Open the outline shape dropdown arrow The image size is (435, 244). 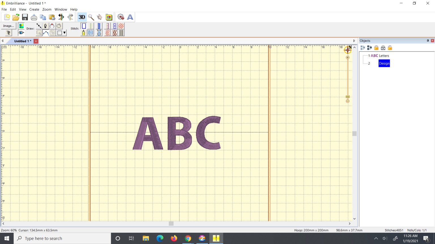65,33
